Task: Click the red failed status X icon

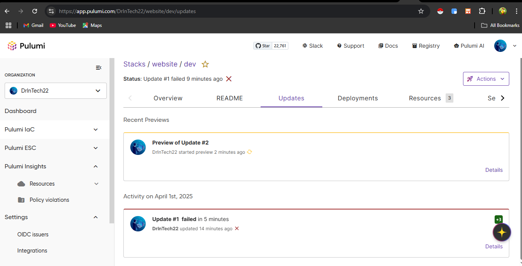Action: tap(229, 79)
